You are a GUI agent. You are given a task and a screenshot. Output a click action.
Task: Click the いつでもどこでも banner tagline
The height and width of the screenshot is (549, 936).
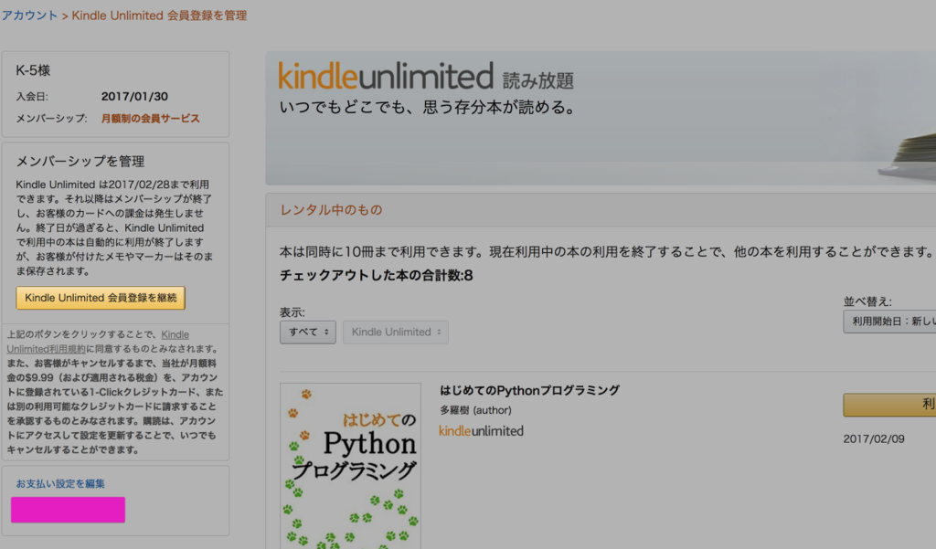point(428,108)
